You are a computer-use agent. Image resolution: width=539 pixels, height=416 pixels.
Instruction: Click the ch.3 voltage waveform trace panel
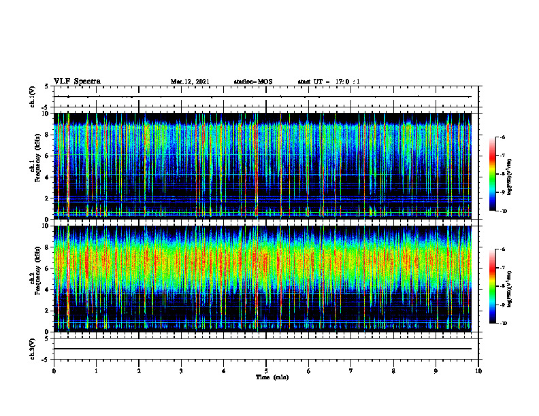266,349
